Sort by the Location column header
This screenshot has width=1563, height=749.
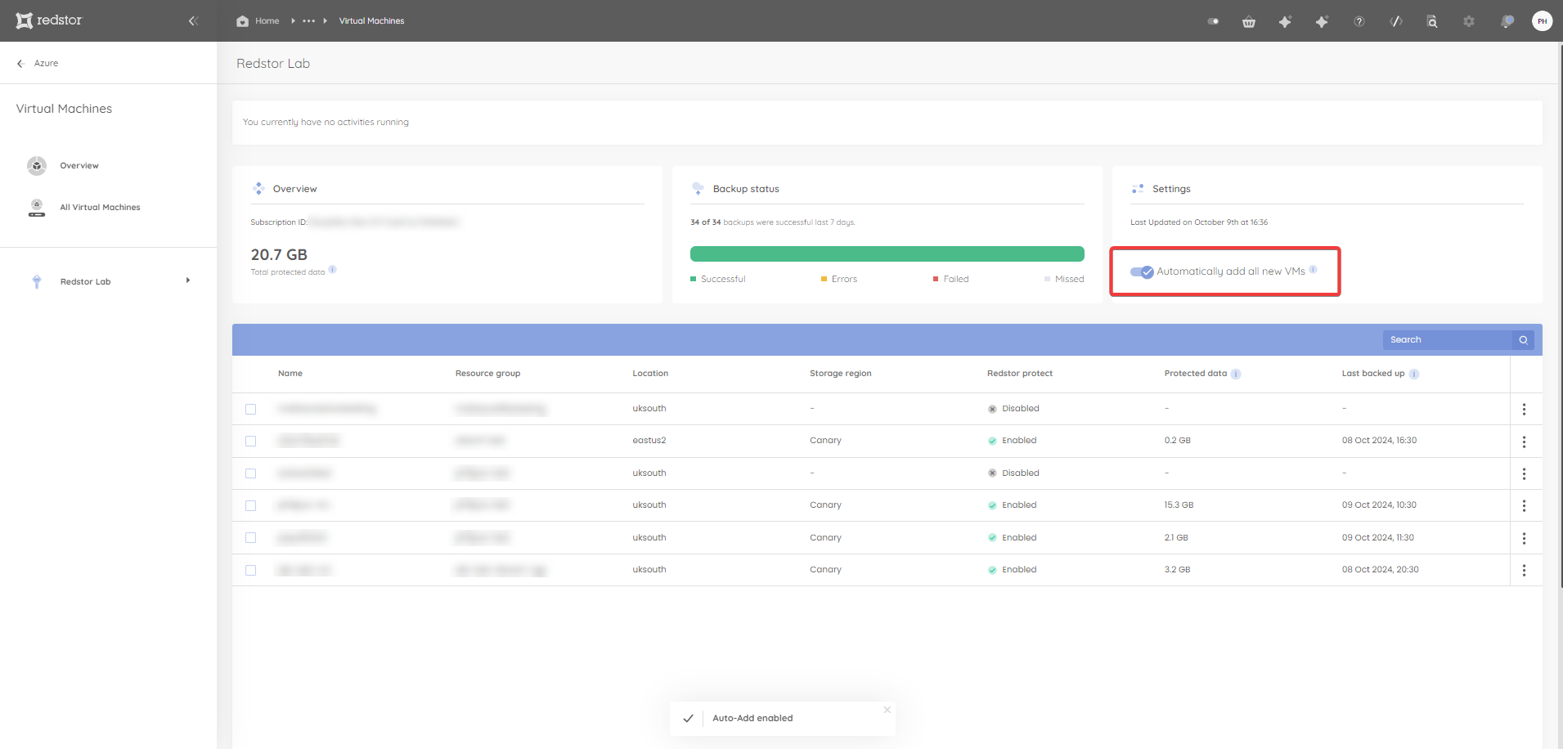click(650, 374)
